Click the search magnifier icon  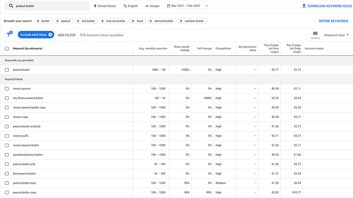(x=11, y=6)
